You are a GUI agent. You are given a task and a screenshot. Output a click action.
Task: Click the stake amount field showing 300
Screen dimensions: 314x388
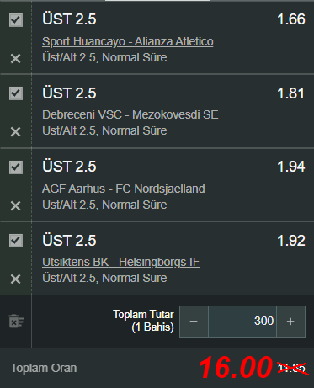click(242, 322)
